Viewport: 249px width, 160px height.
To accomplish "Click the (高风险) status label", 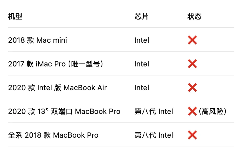I will pyautogui.click(x=213, y=111).
